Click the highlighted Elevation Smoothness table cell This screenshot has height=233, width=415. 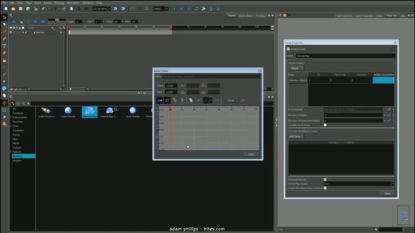click(x=383, y=80)
